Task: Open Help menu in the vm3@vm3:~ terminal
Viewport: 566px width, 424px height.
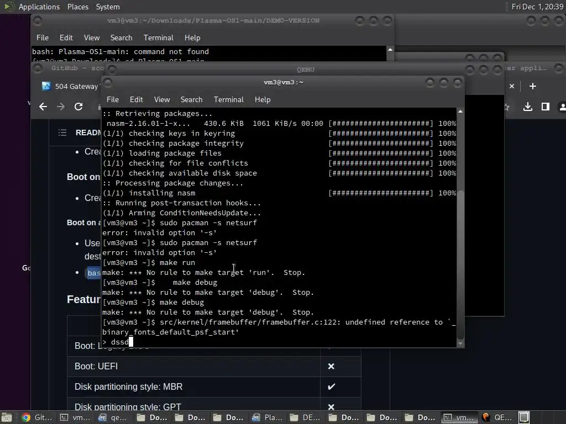Action: (x=263, y=99)
